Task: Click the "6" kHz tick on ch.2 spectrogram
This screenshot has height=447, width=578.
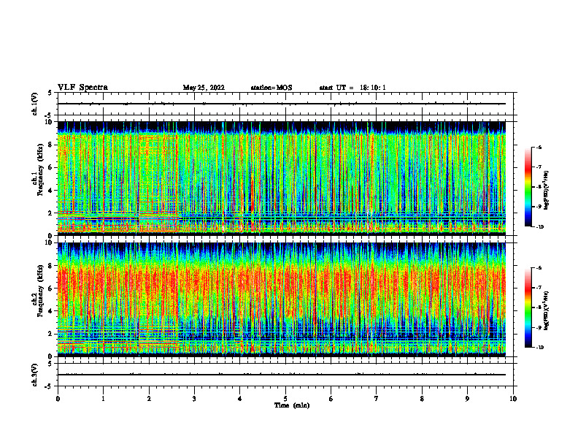Action: click(51, 289)
